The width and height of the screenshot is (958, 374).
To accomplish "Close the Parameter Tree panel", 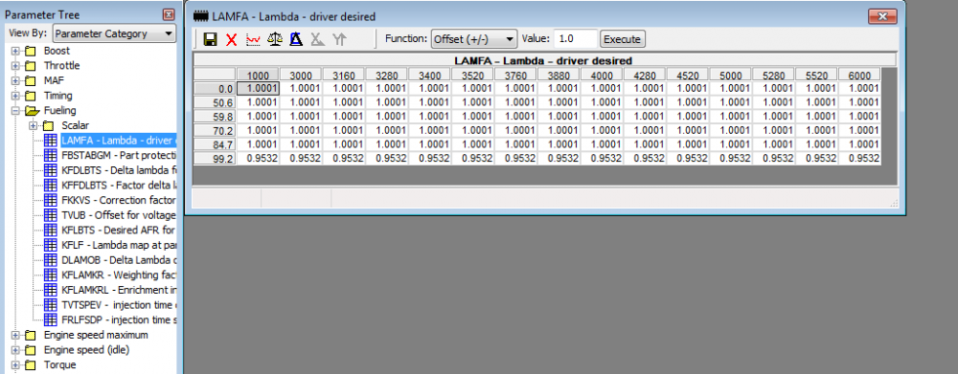I will 169,14.
